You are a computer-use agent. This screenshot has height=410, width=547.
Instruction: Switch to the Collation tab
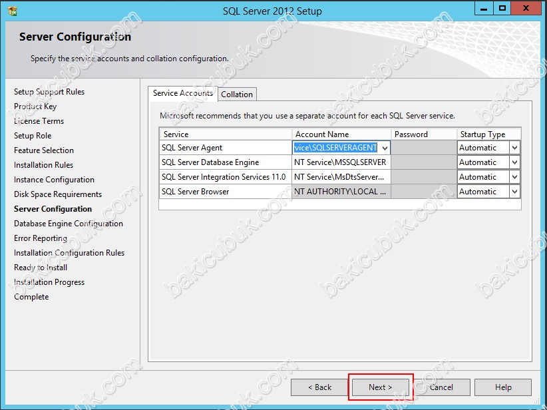tap(237, 95)
